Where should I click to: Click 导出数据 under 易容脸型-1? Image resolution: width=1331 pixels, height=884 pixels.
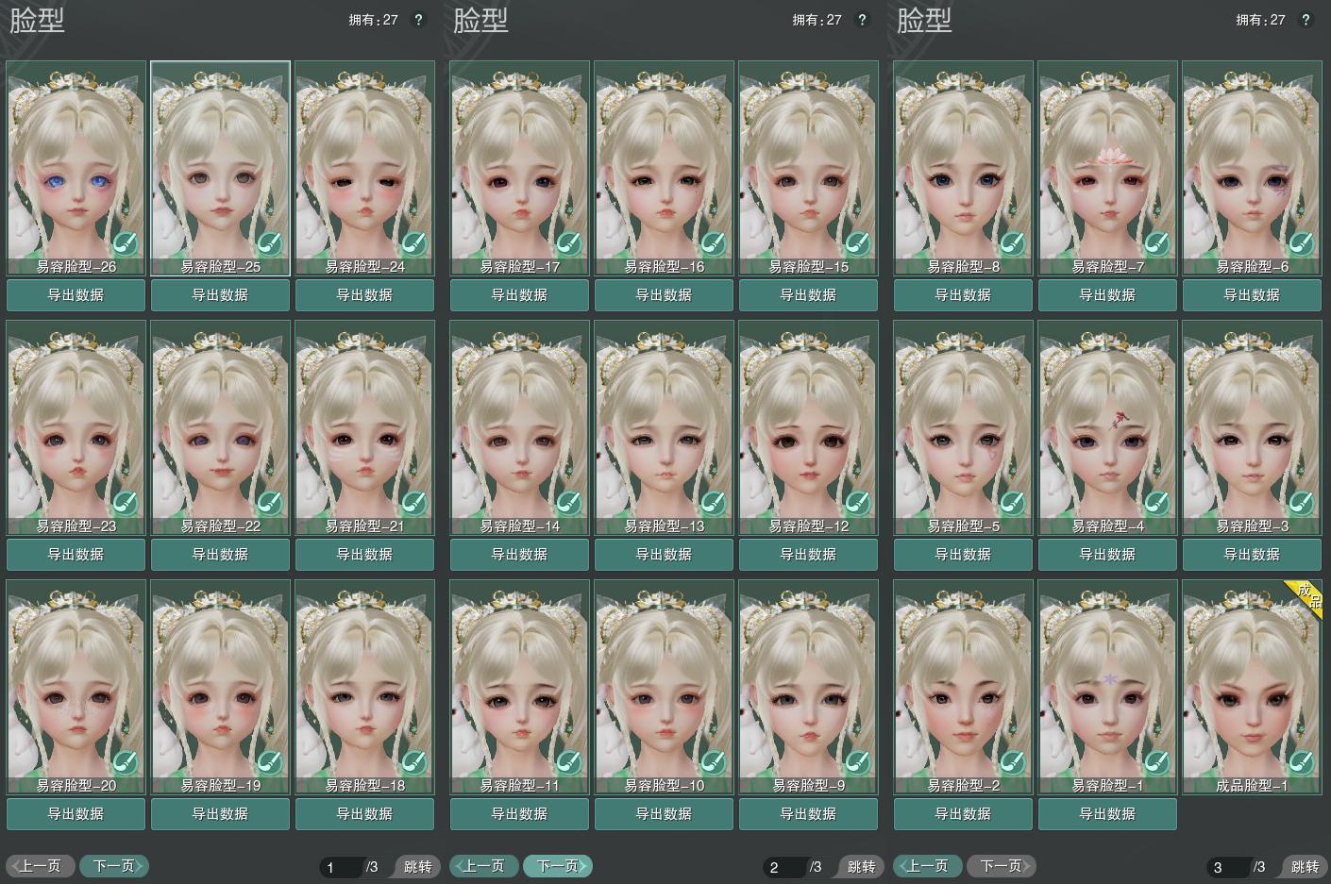(x=1108, y=814)
